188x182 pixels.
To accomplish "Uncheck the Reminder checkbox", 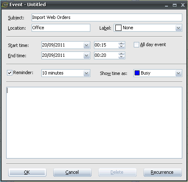I will (x=9, y=73).
